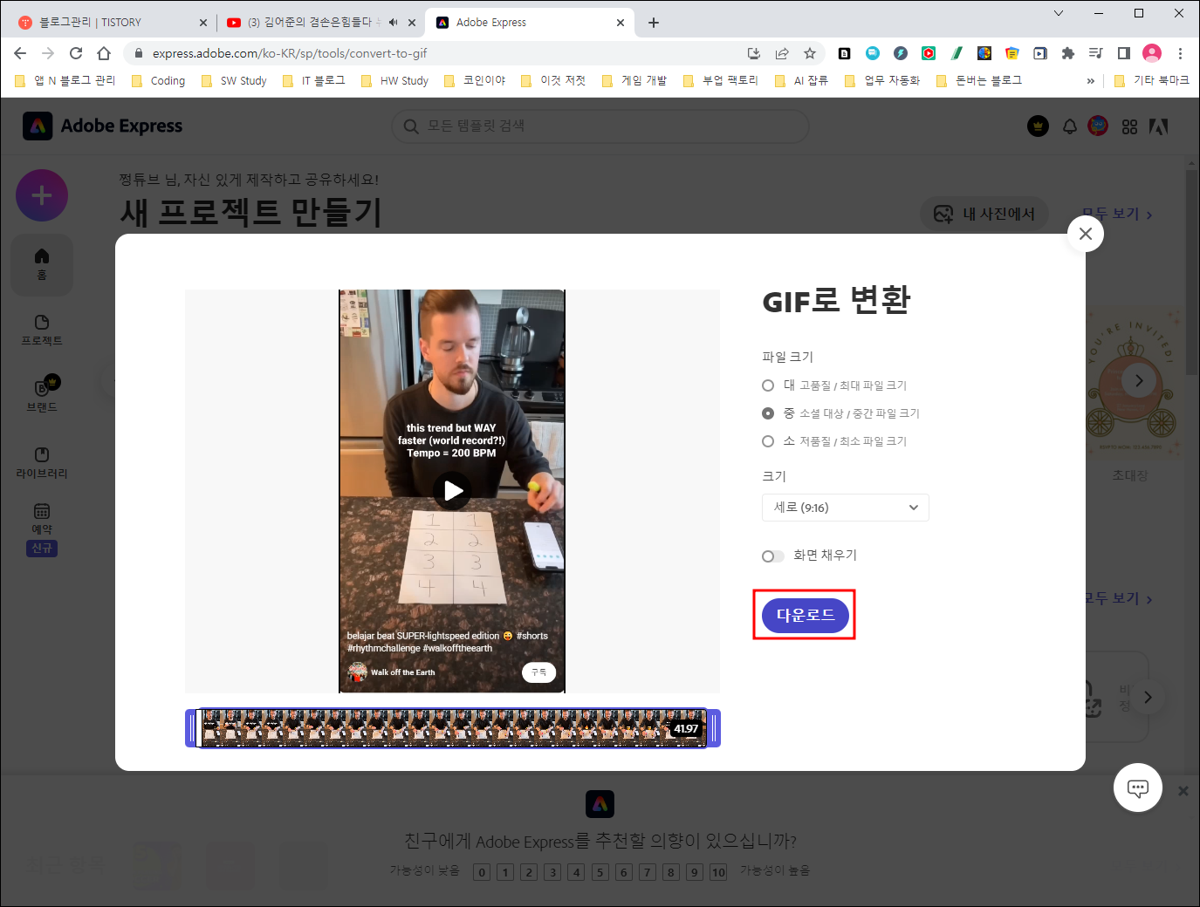This screenshot has width=1200, height=907.
Task: Open the HW Study bookmark folder
Action: (394, 80)
